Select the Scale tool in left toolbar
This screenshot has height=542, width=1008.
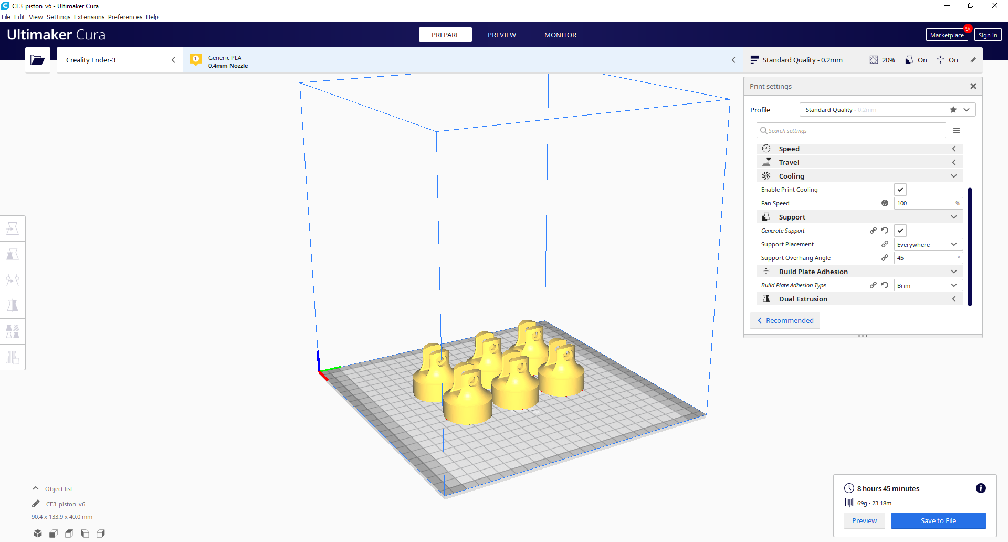pos(13,254)
